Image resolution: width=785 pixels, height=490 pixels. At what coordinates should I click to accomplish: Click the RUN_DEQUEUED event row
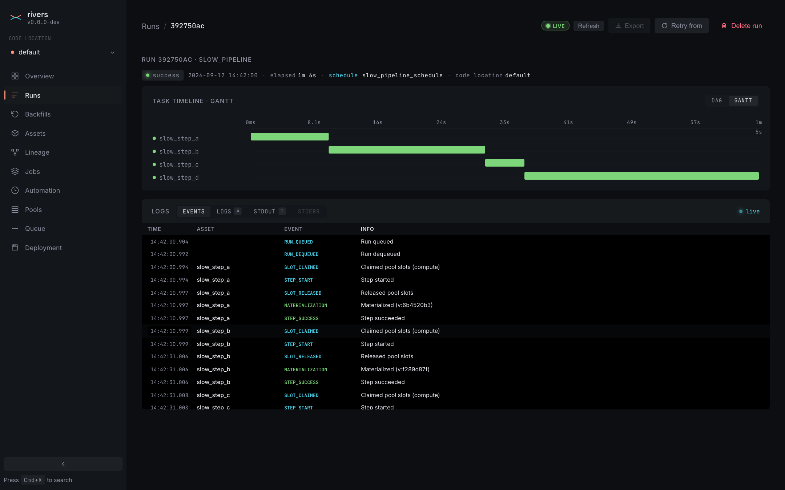(x=455, y=254)
